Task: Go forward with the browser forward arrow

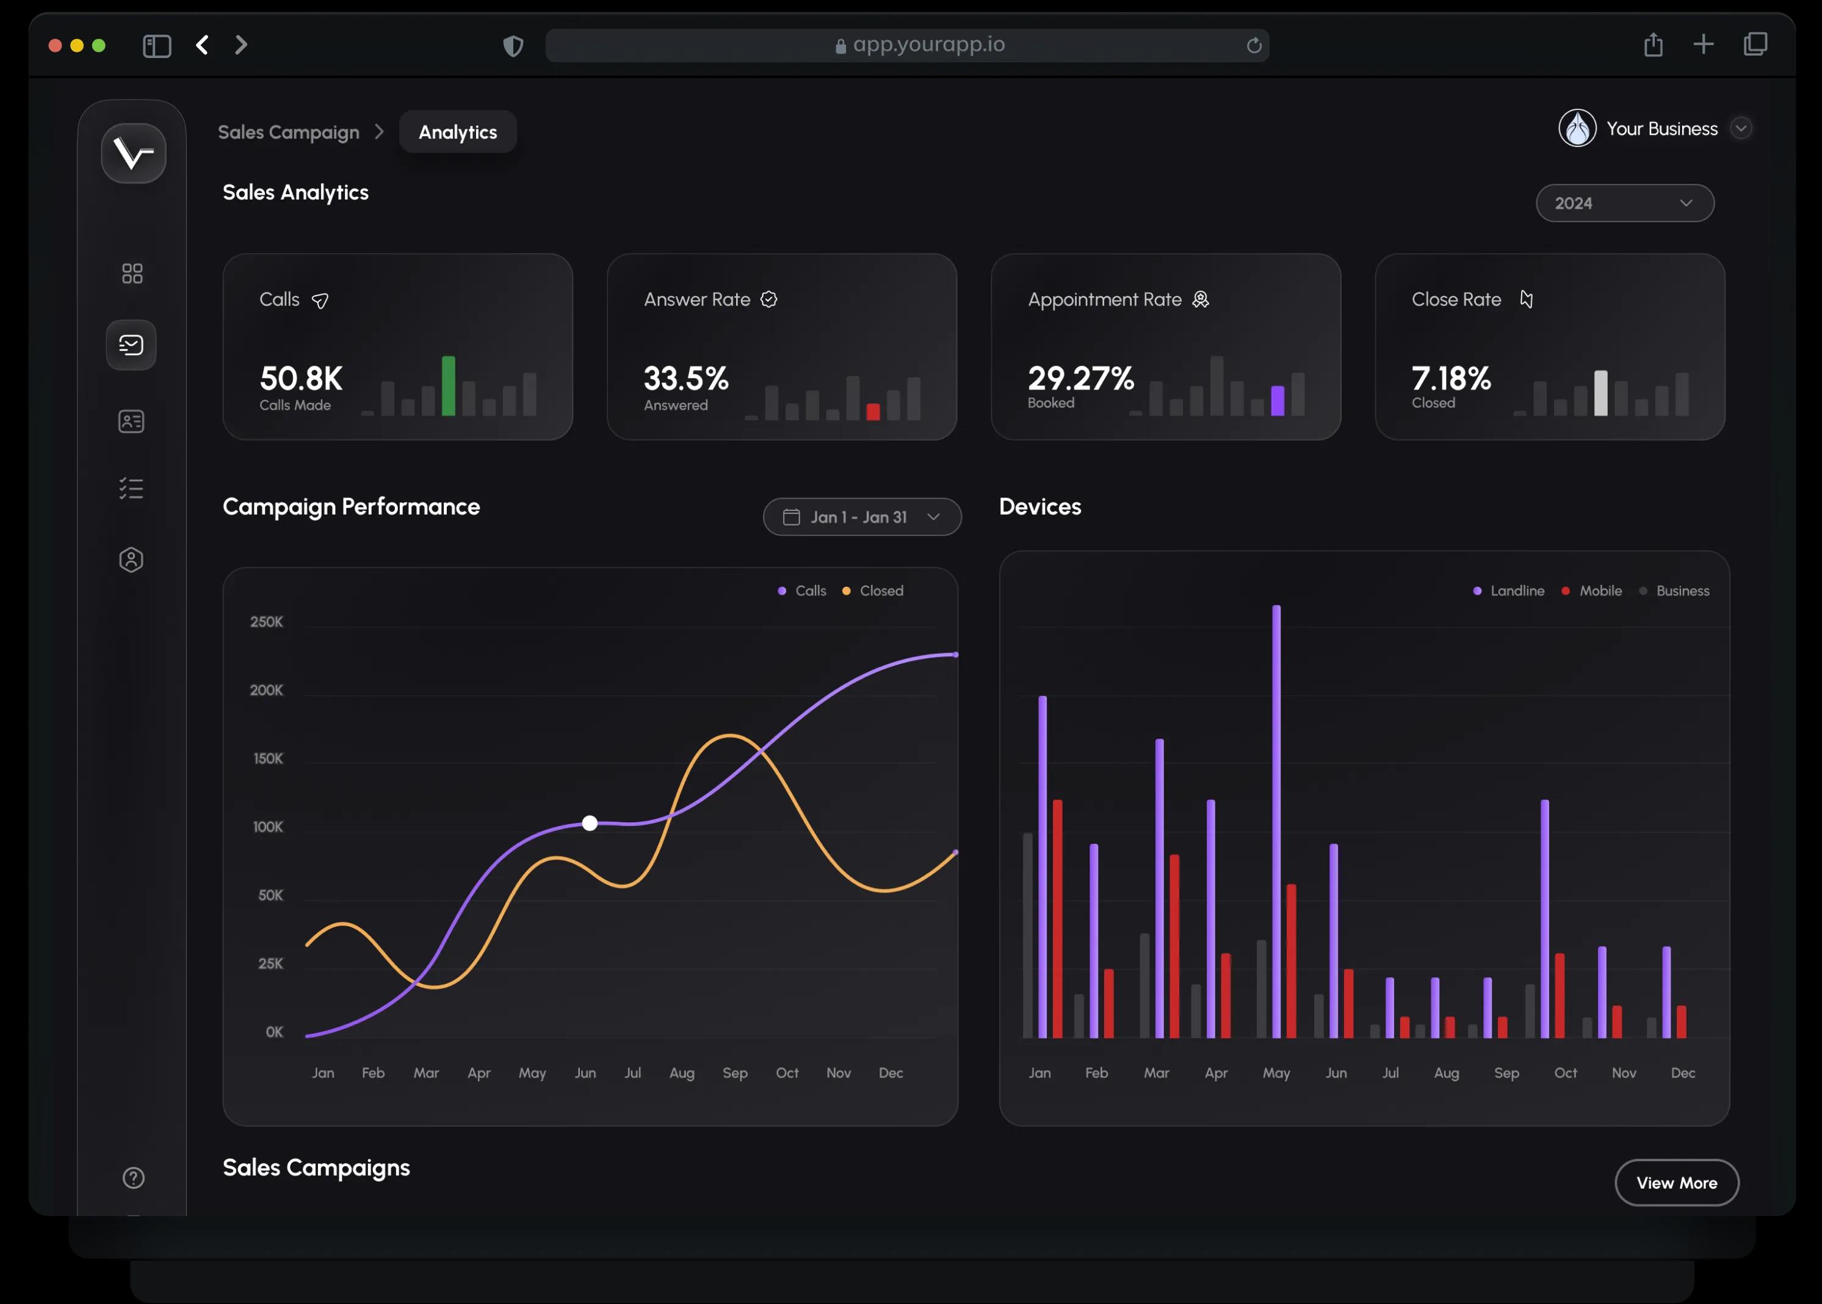Action: 240,45
